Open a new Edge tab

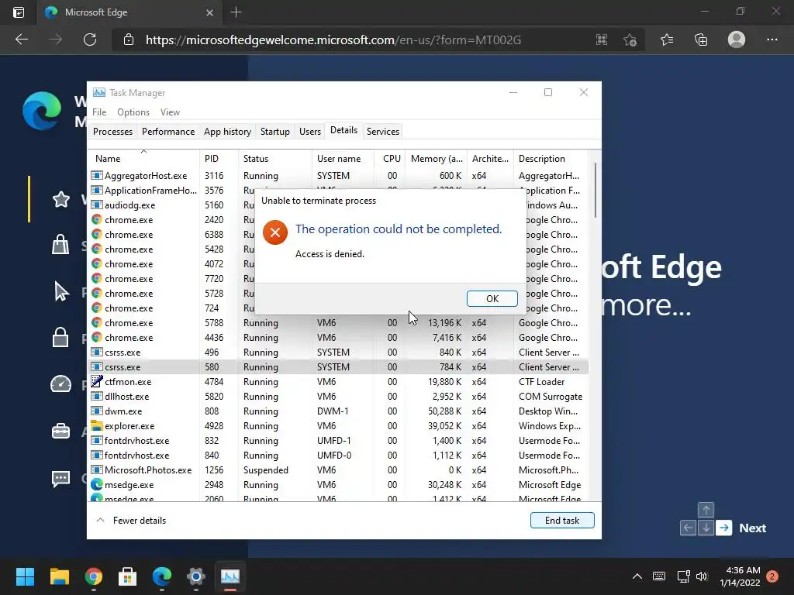tap(236, 12)
